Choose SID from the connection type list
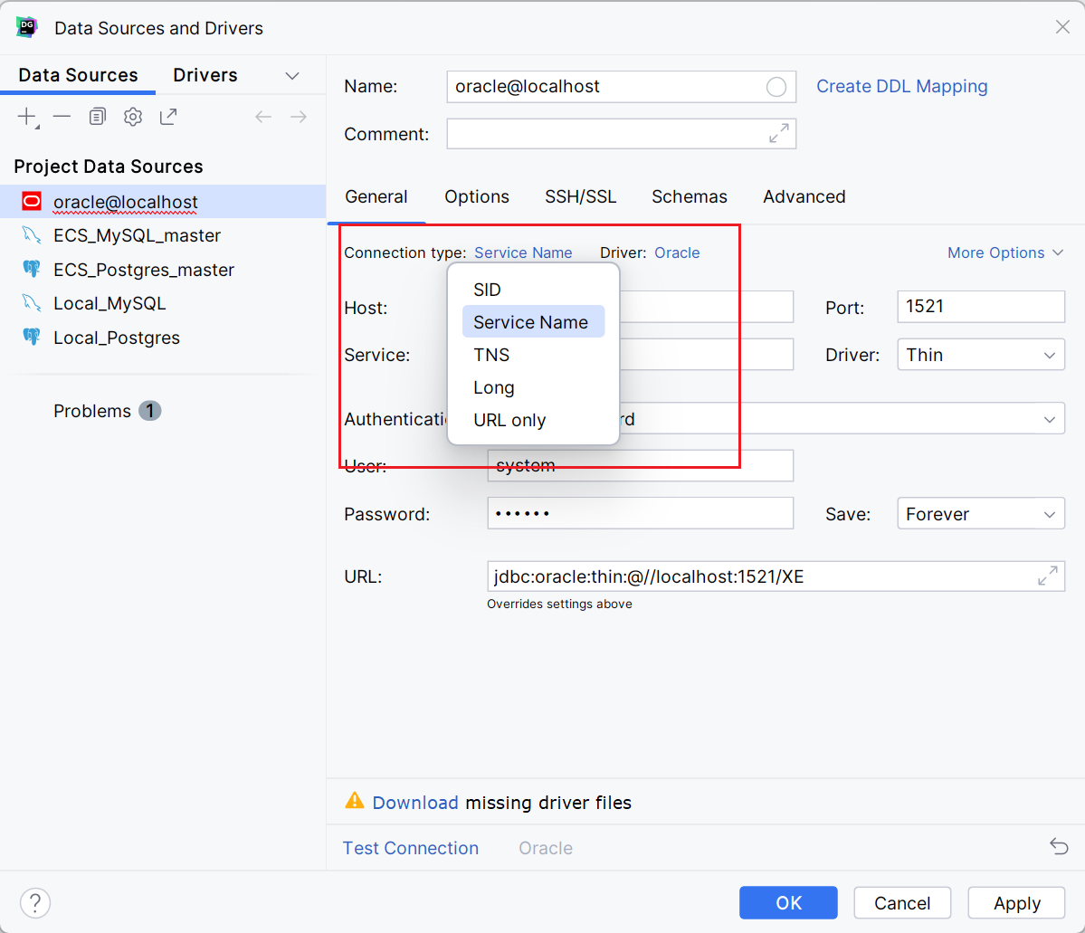1085x933 pixels. point(534,290)
